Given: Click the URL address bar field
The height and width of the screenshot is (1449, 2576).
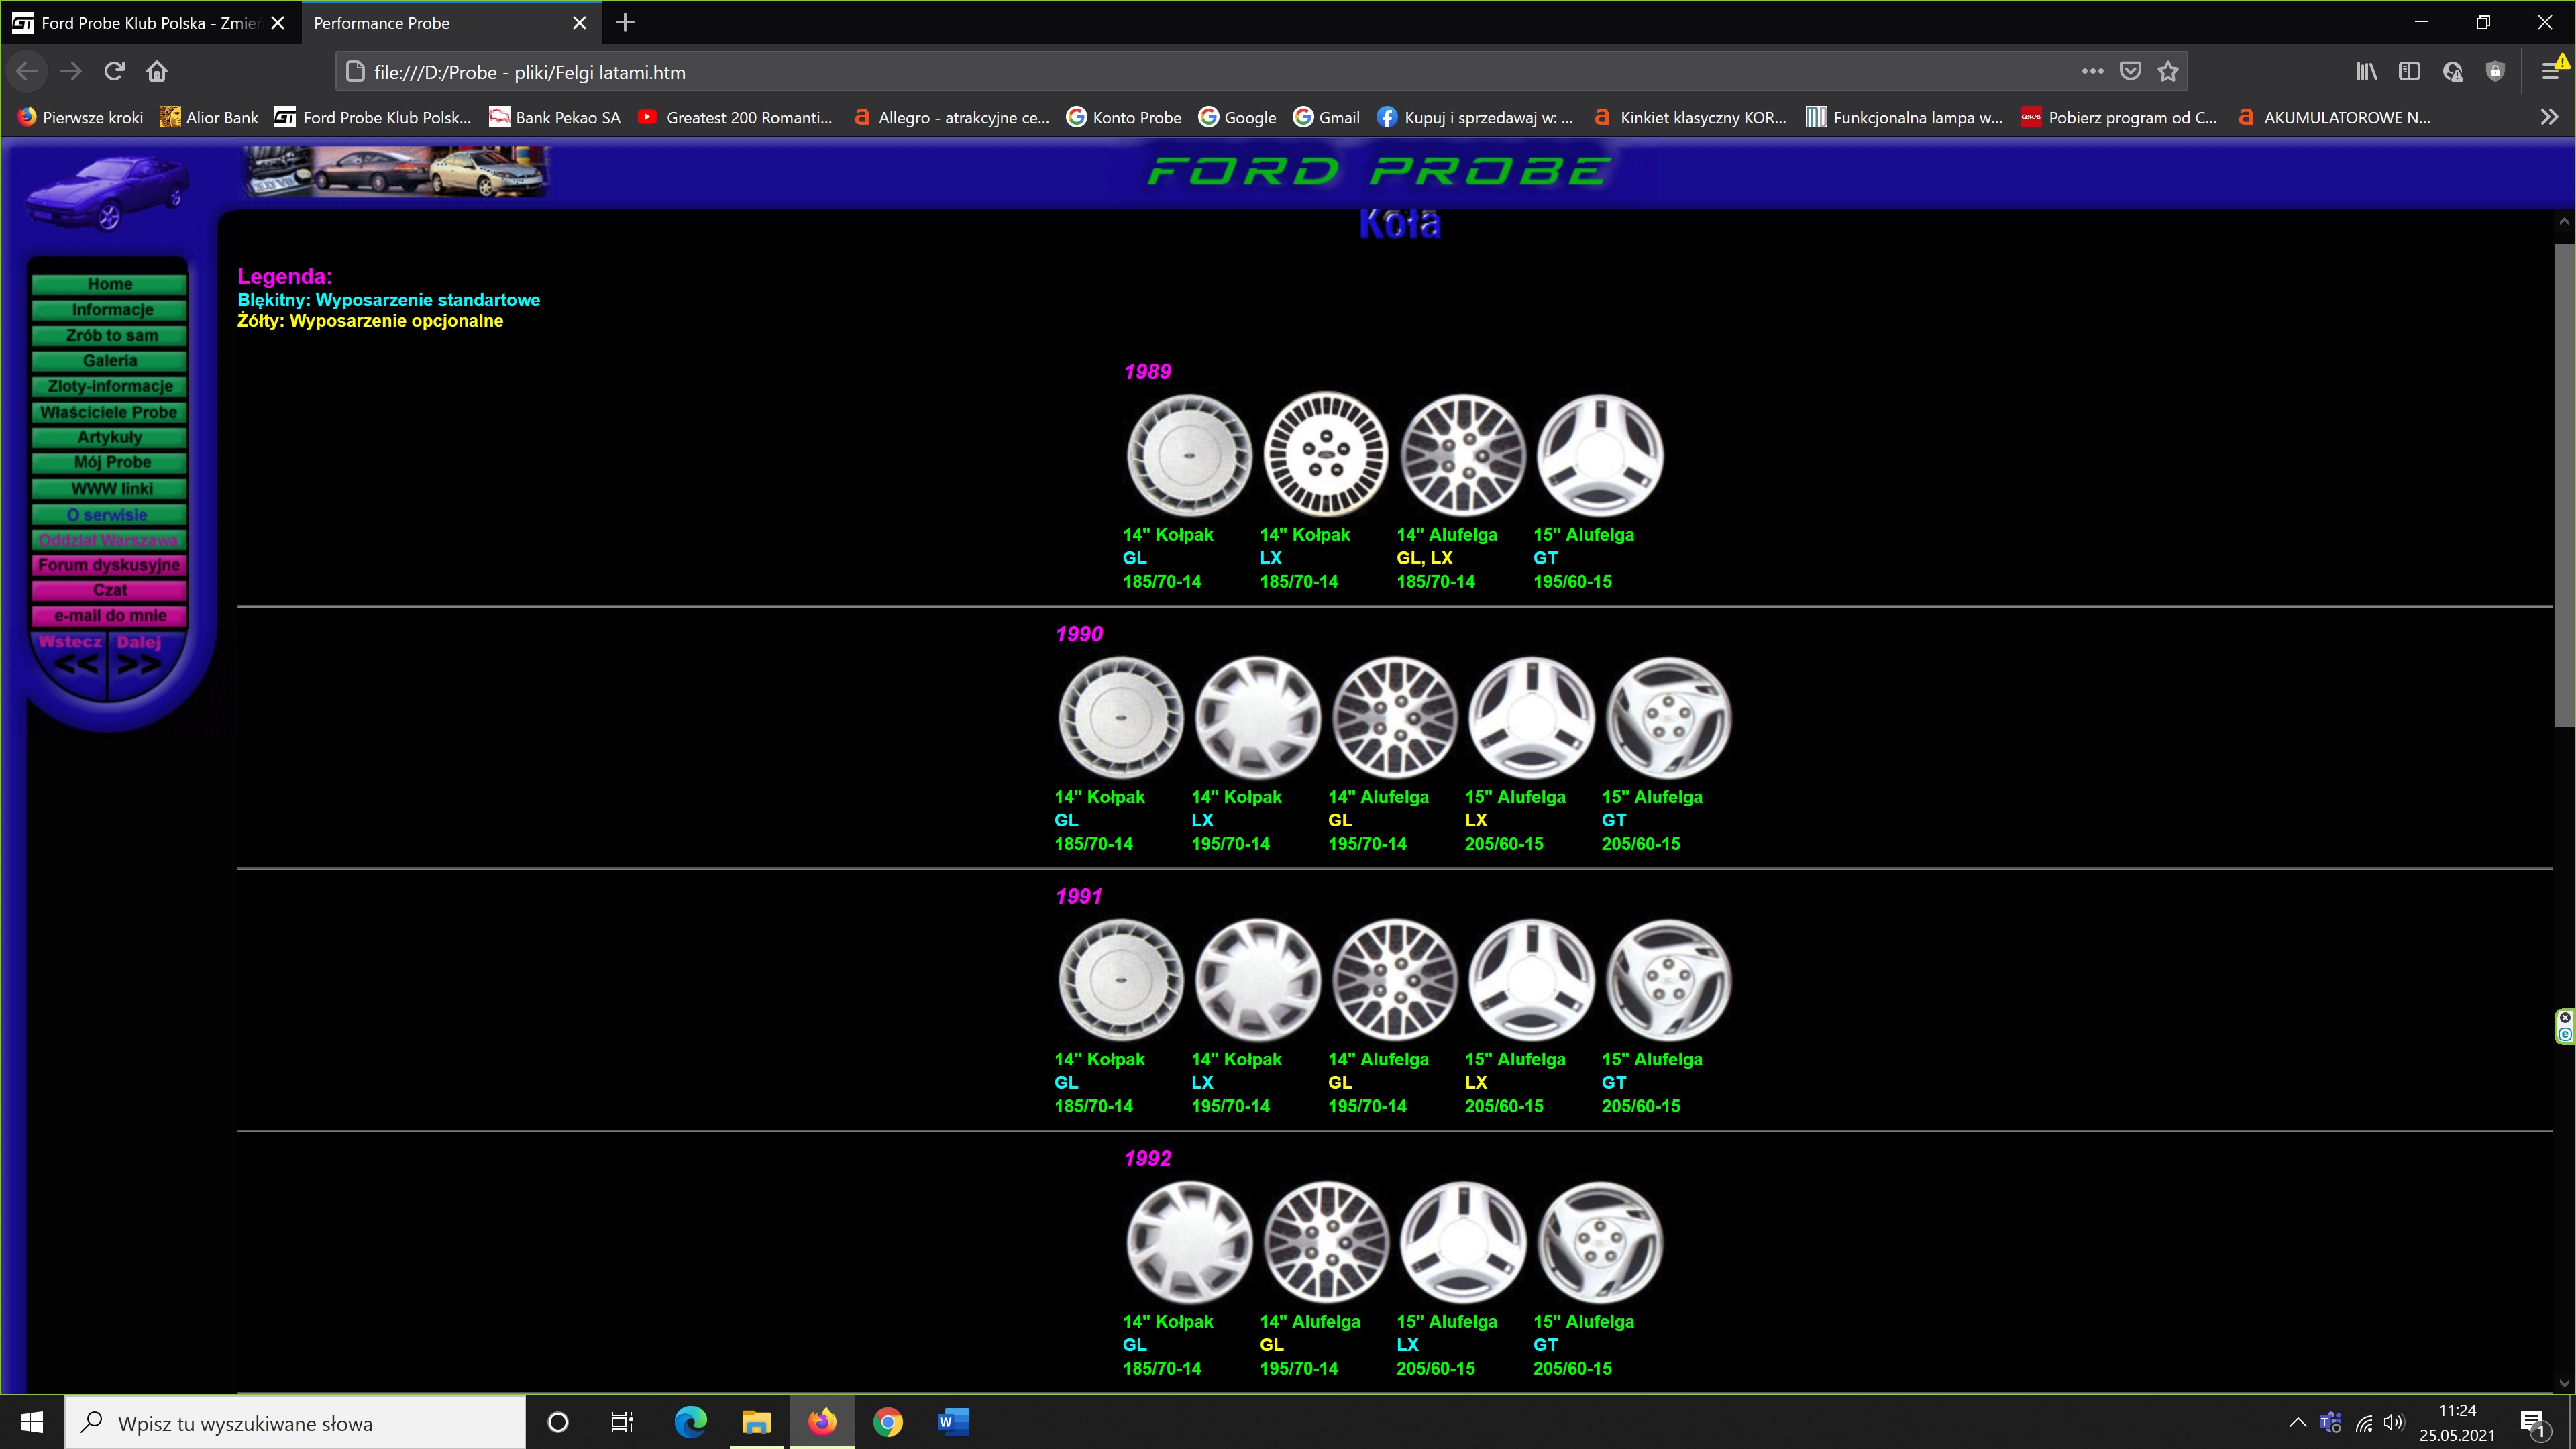Looking at the screenshot, I should click(x=1200, y=72).
